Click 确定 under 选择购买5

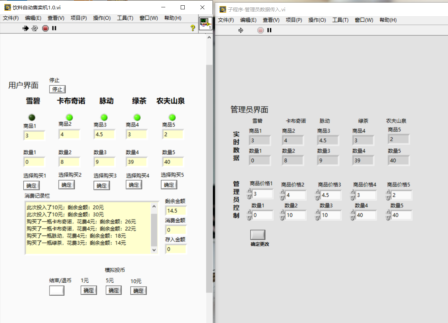tap(169, 185)
